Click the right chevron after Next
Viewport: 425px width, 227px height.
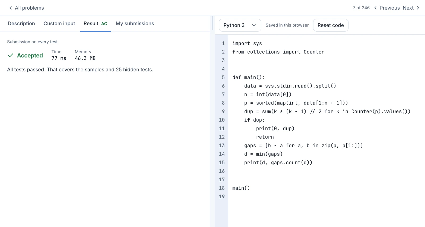[x=418, y=8]
